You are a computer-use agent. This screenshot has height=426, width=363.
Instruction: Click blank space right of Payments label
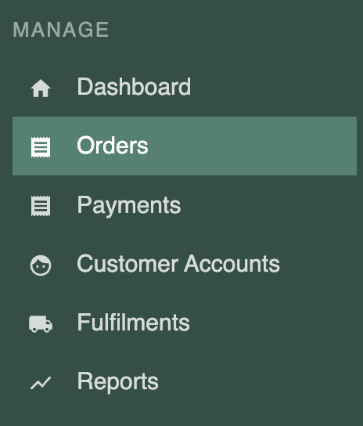point(269,205)
